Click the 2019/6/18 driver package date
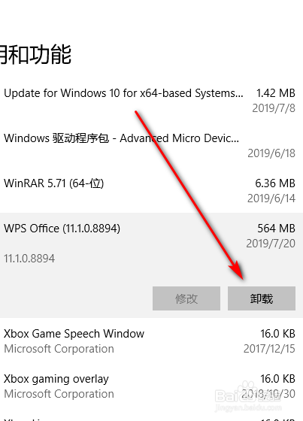This screenshot has height=421, width=303. 271,153
